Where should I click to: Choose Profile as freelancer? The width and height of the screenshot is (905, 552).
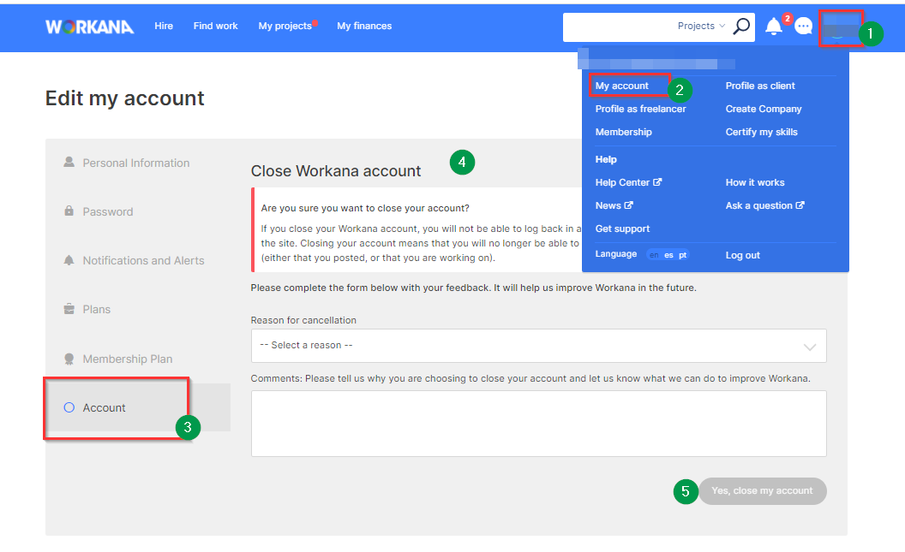click(x=641, y=109)
